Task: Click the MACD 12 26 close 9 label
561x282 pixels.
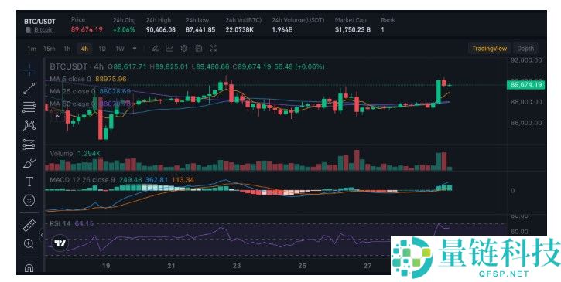Action: (x=82, y=180)
